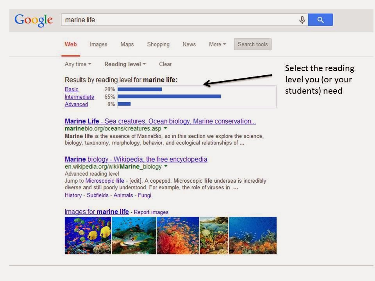Click the Google logo
The width and height of the screenshot is (375, 281).
click(x=33, y=20)
